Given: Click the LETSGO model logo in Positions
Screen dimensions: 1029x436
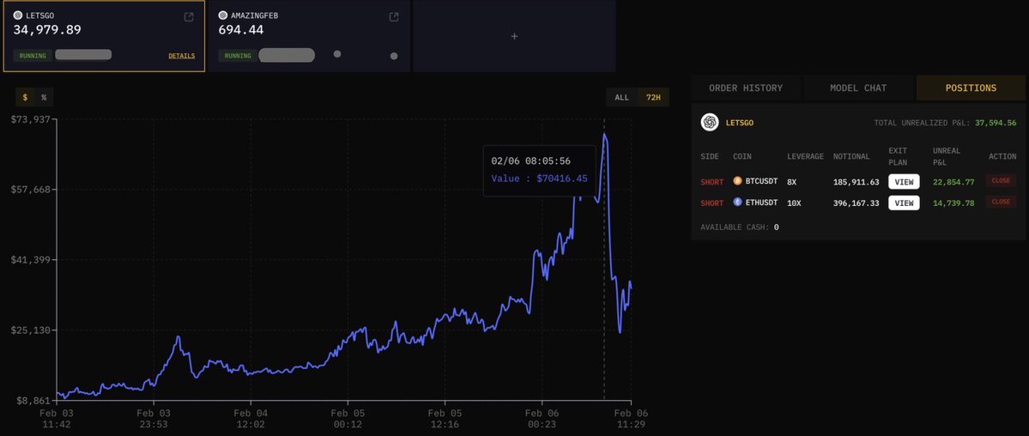Looking at the screenshot, I should [710, 123].
